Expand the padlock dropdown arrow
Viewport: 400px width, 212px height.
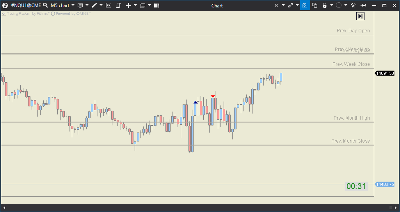pos(332,5)
